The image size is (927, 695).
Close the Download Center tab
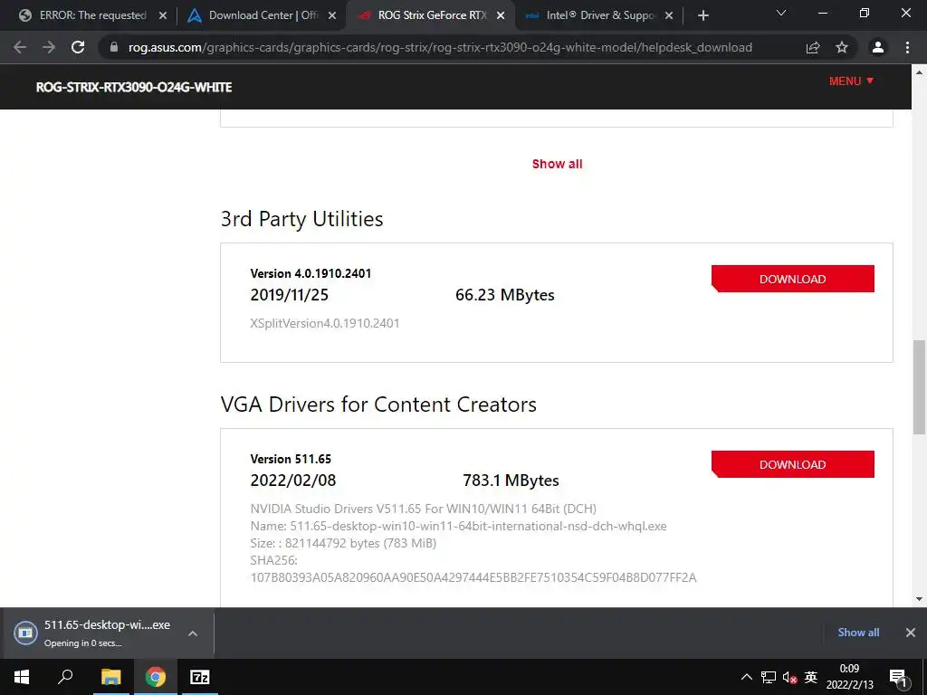point(332,15)
